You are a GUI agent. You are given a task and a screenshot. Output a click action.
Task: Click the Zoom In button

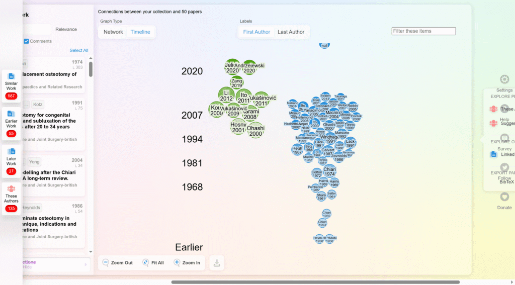(x=187, y=263)
